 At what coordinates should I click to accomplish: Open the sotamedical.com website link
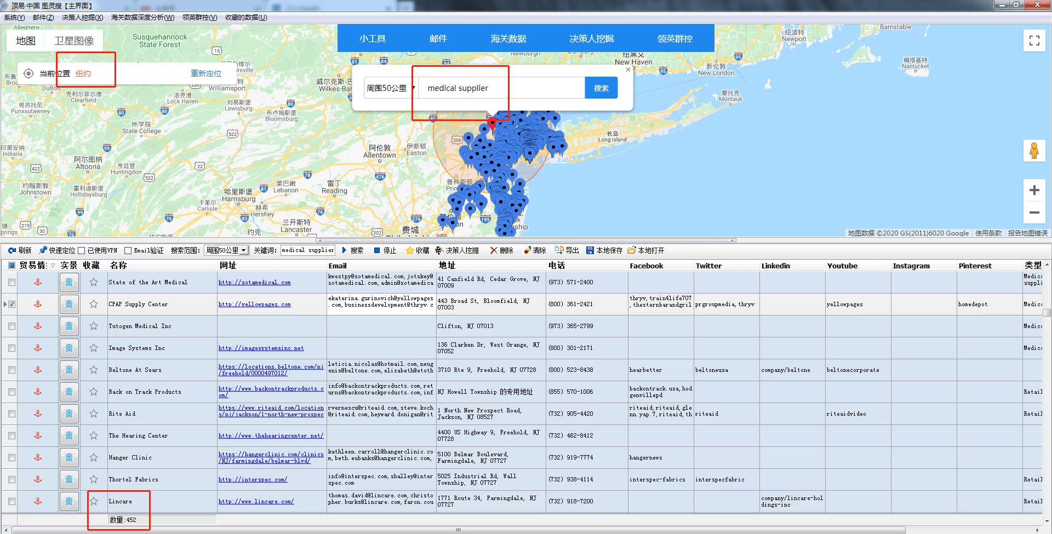(254, 283)
